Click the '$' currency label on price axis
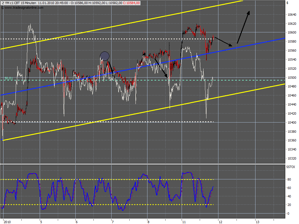Screen dimensions: 299x224 coord(287,3)
